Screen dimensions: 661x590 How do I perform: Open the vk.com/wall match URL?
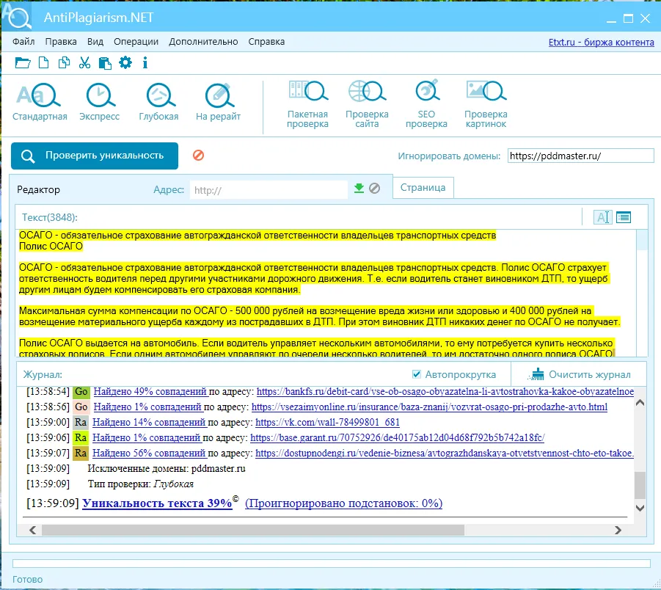pos(327,422)
